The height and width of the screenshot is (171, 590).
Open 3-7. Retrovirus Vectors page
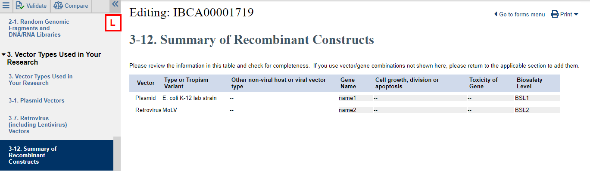(38, 124)
